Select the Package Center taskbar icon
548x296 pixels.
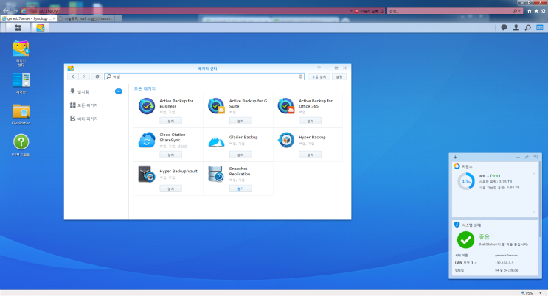41,27
